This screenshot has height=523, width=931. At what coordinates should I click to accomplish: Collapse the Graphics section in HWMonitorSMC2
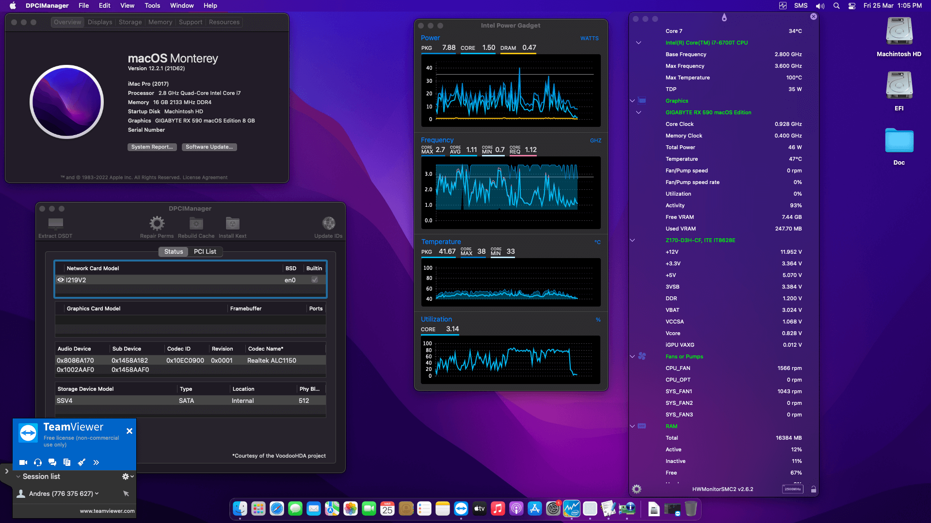(x=632, y=100)
